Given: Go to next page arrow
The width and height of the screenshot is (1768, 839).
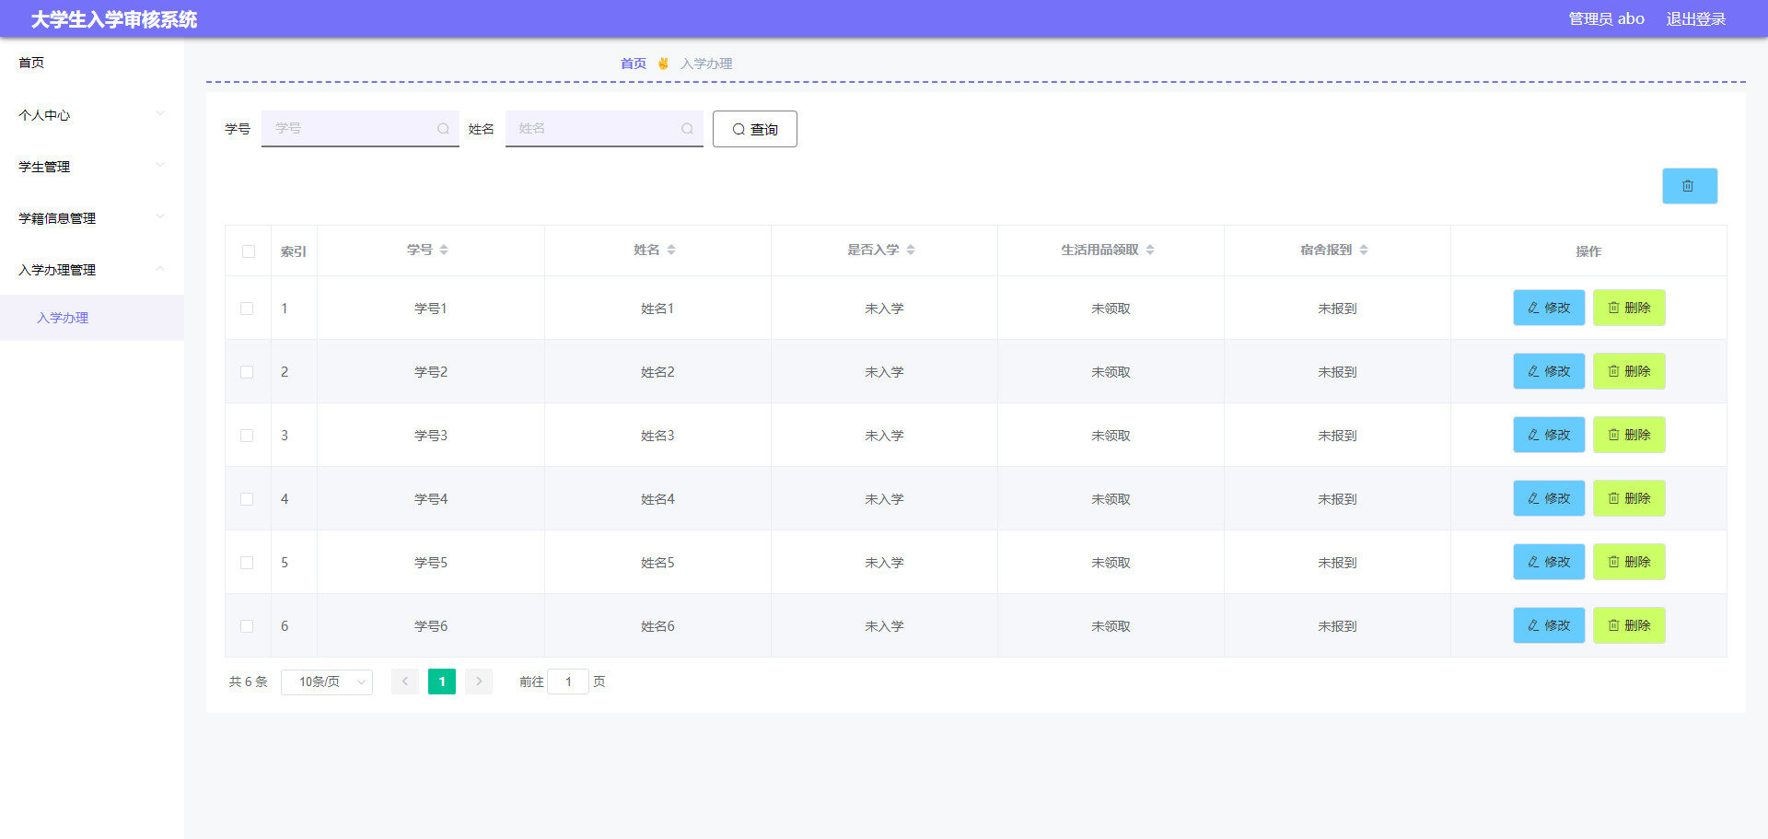Looking at the screenshot, I should pos(479,682).
